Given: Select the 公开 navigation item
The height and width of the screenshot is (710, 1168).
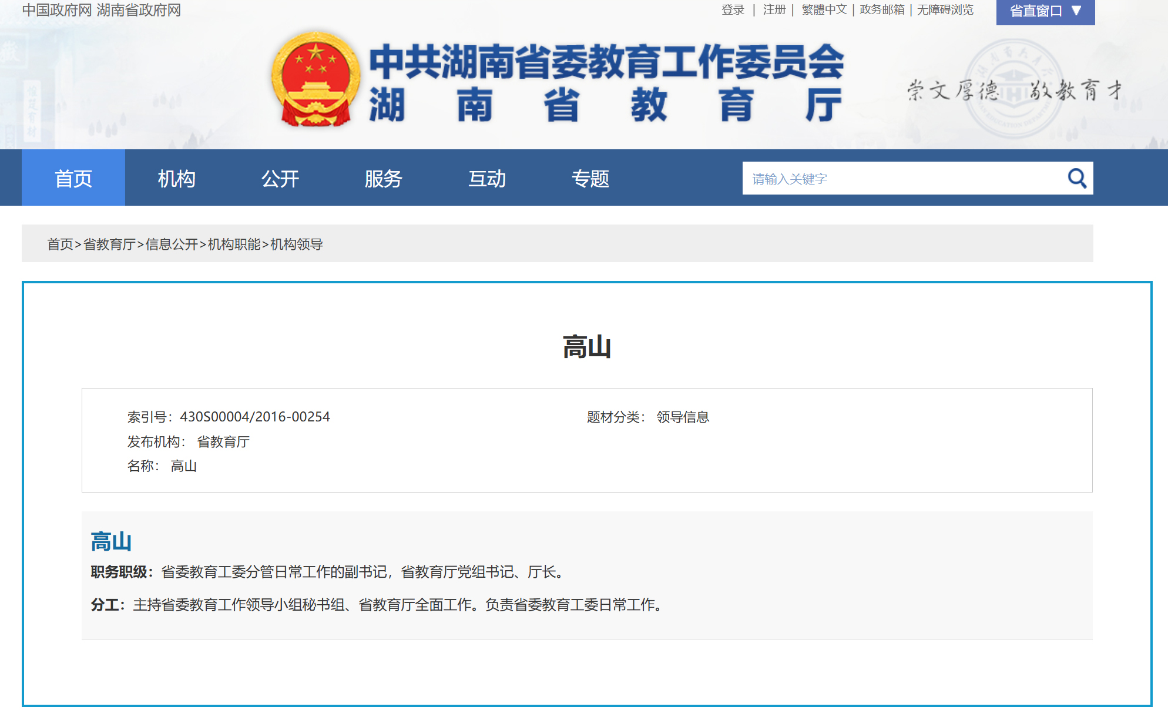Looking at the screenshot, I should tap(280, 178).
